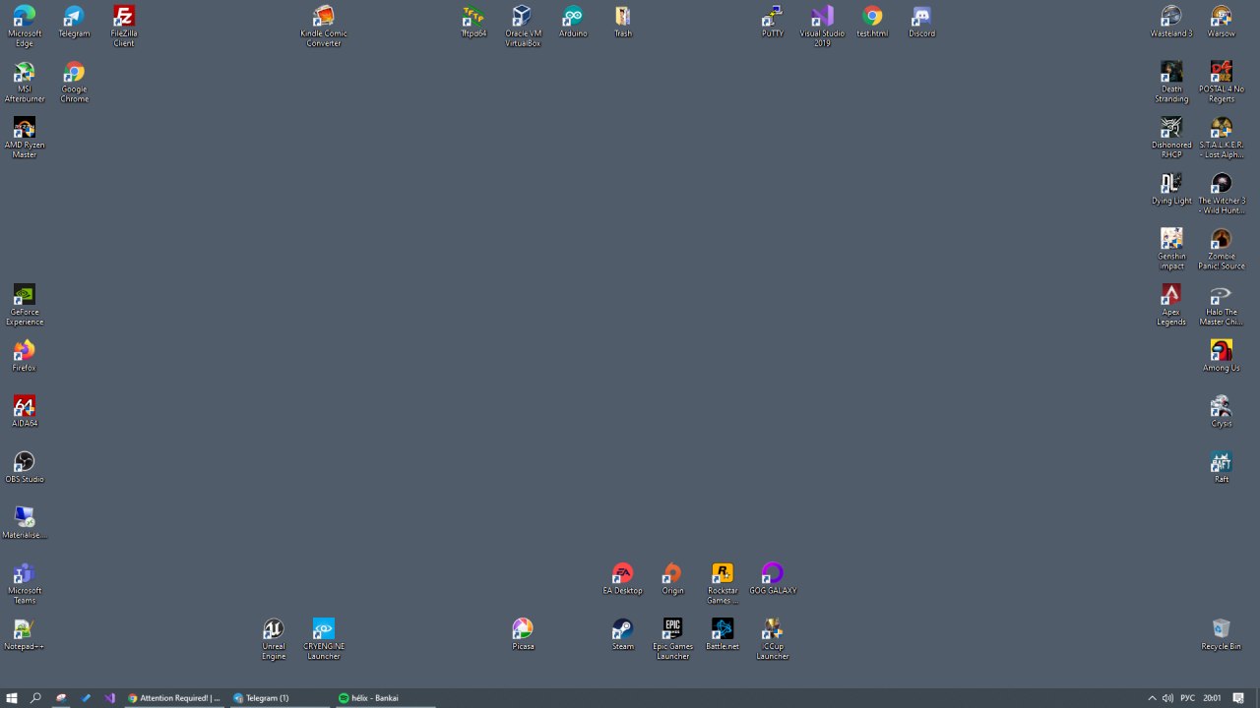The image size is (1260, 708).
Task: Select the Dishonored RHCP shortcut
Action: coord(1171,138)
